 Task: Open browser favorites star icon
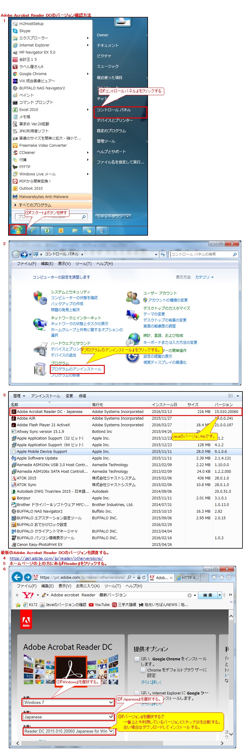221,577
